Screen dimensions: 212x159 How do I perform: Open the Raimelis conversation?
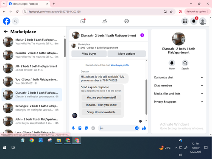[x=32, y=55]
